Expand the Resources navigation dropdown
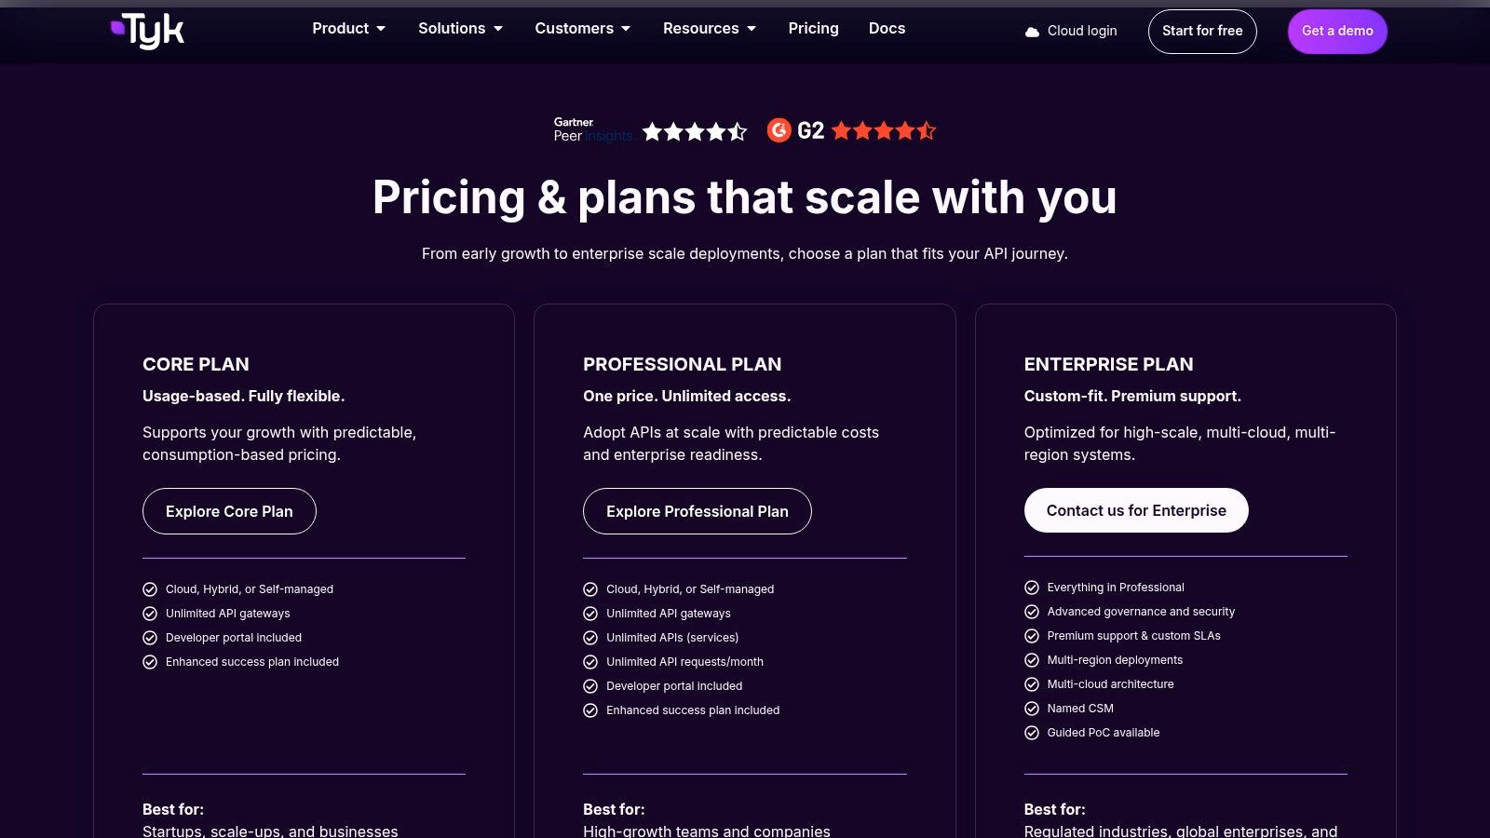 pyautogui.click(x=709, y=28)
